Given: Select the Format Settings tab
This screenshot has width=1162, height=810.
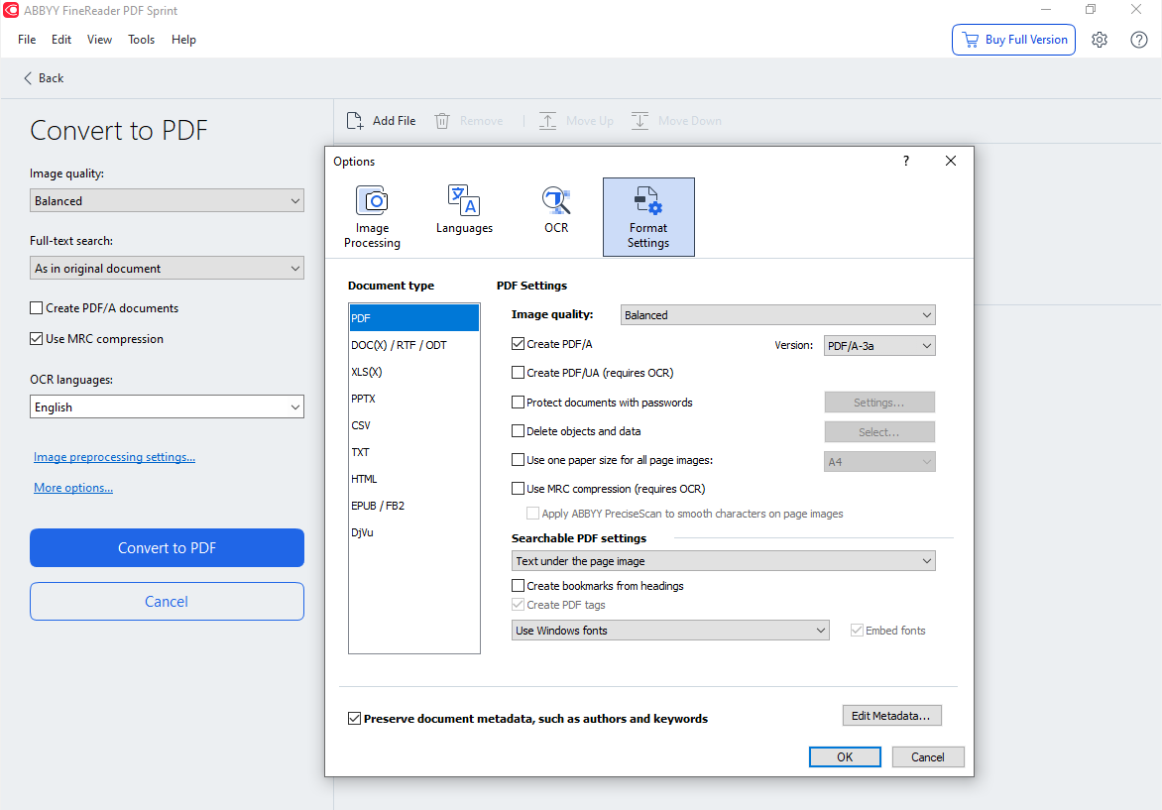Looking at the screenshot, I should pyautogui.click(x=648, y=216).
